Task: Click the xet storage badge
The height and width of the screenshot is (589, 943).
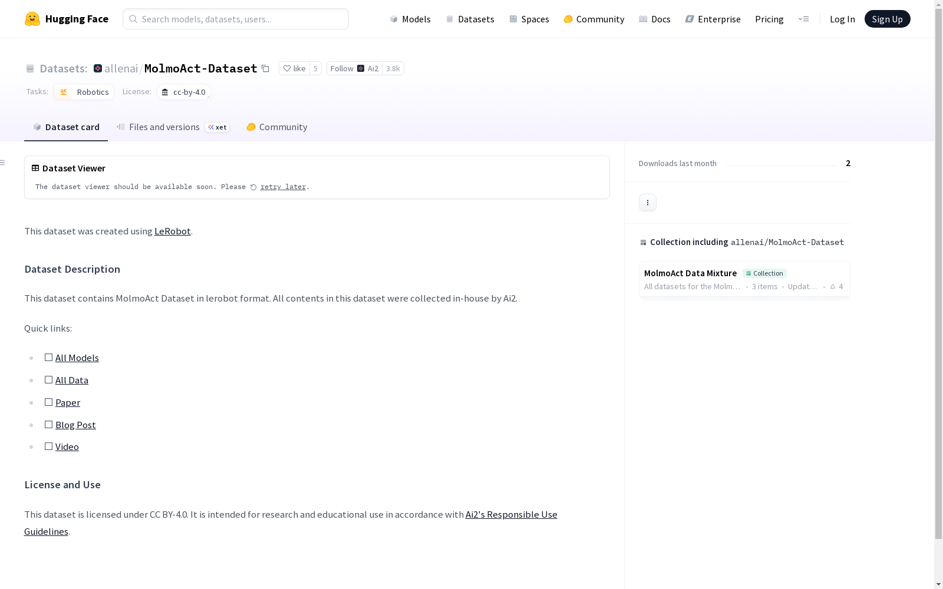Action: coord(217,127)
